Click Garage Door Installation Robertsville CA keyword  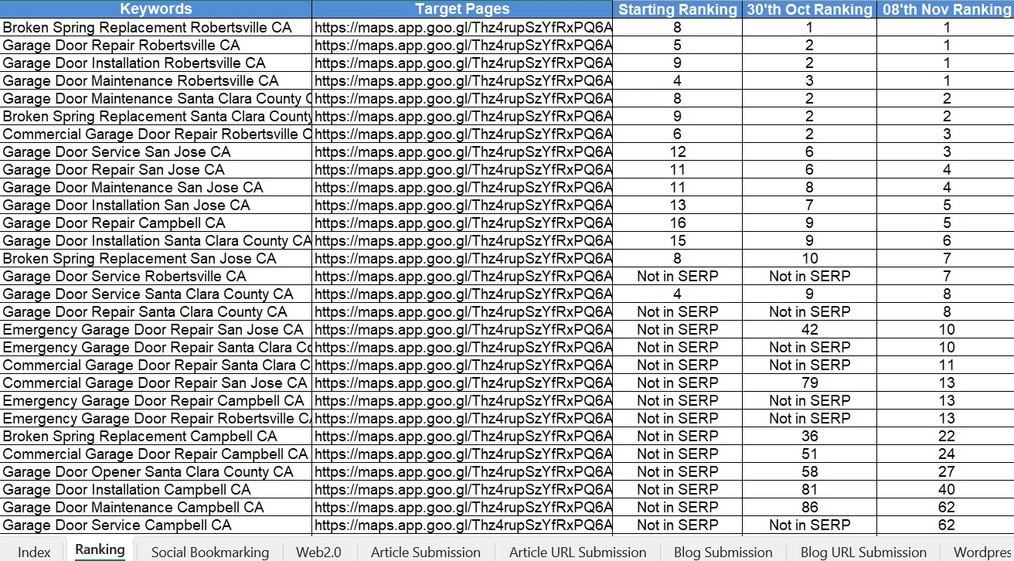(156, 63)
